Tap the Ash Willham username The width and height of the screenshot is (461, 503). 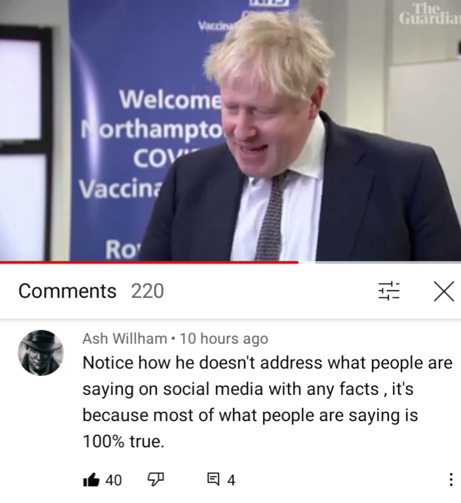tap(125, 338)
